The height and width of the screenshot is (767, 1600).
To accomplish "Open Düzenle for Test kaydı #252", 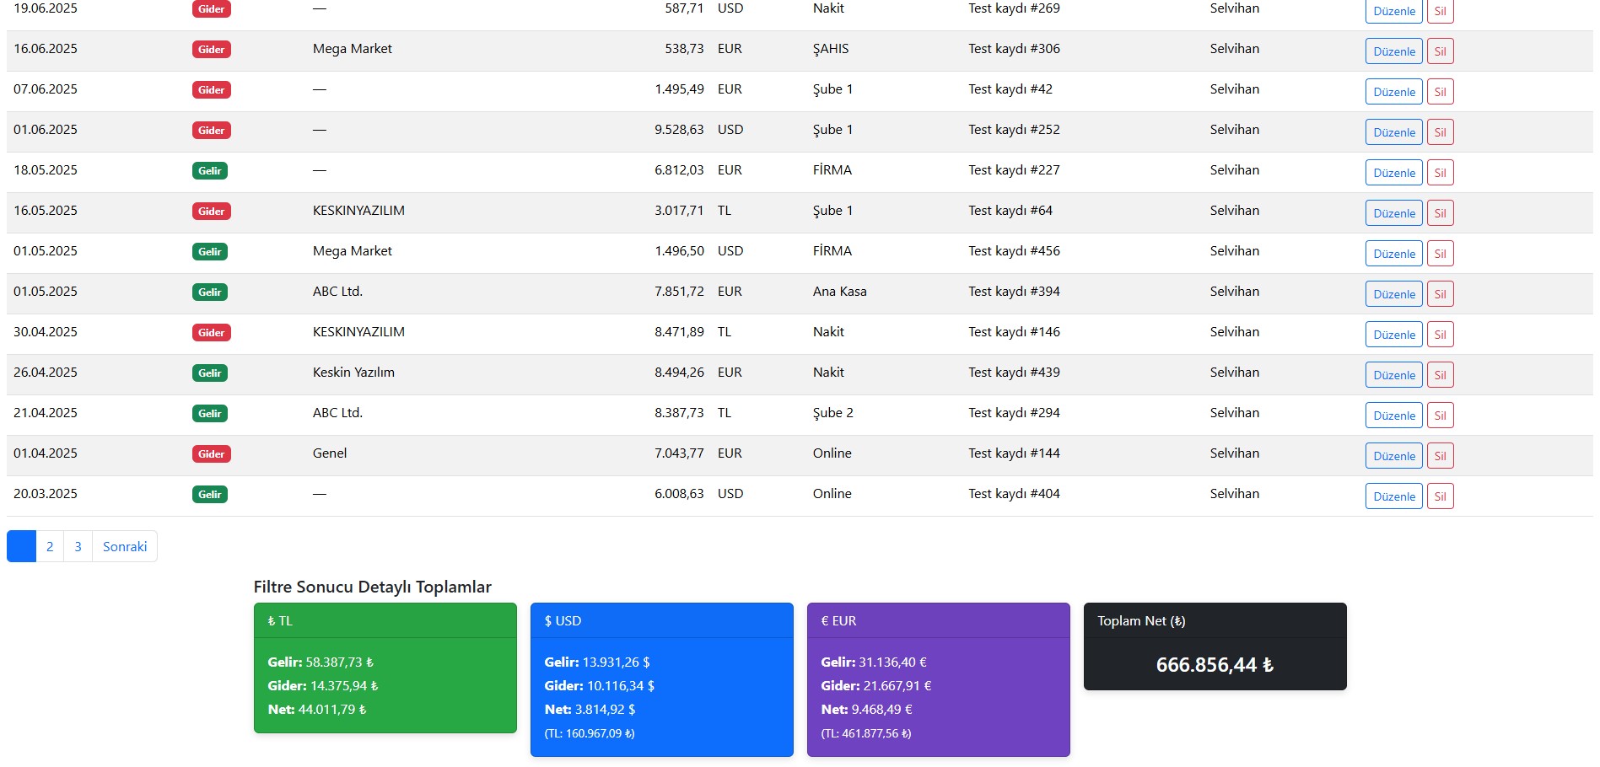I will [x=1393, y=132].
